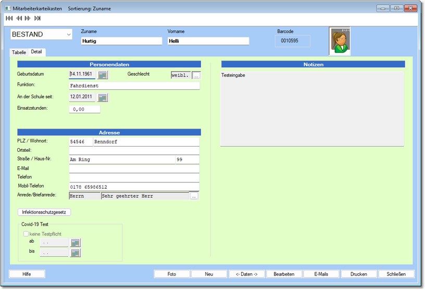
Task: Open Geschlecht selection ellipsis button
Action: (x=196, y=75)
